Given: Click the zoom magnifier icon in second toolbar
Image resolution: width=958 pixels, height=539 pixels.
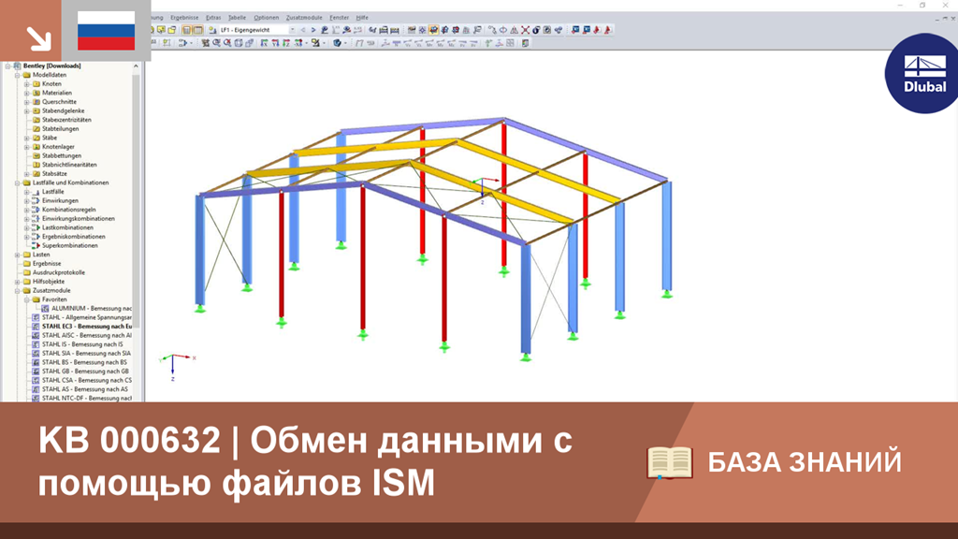Looking at the screenshot, I should point(216,43).
